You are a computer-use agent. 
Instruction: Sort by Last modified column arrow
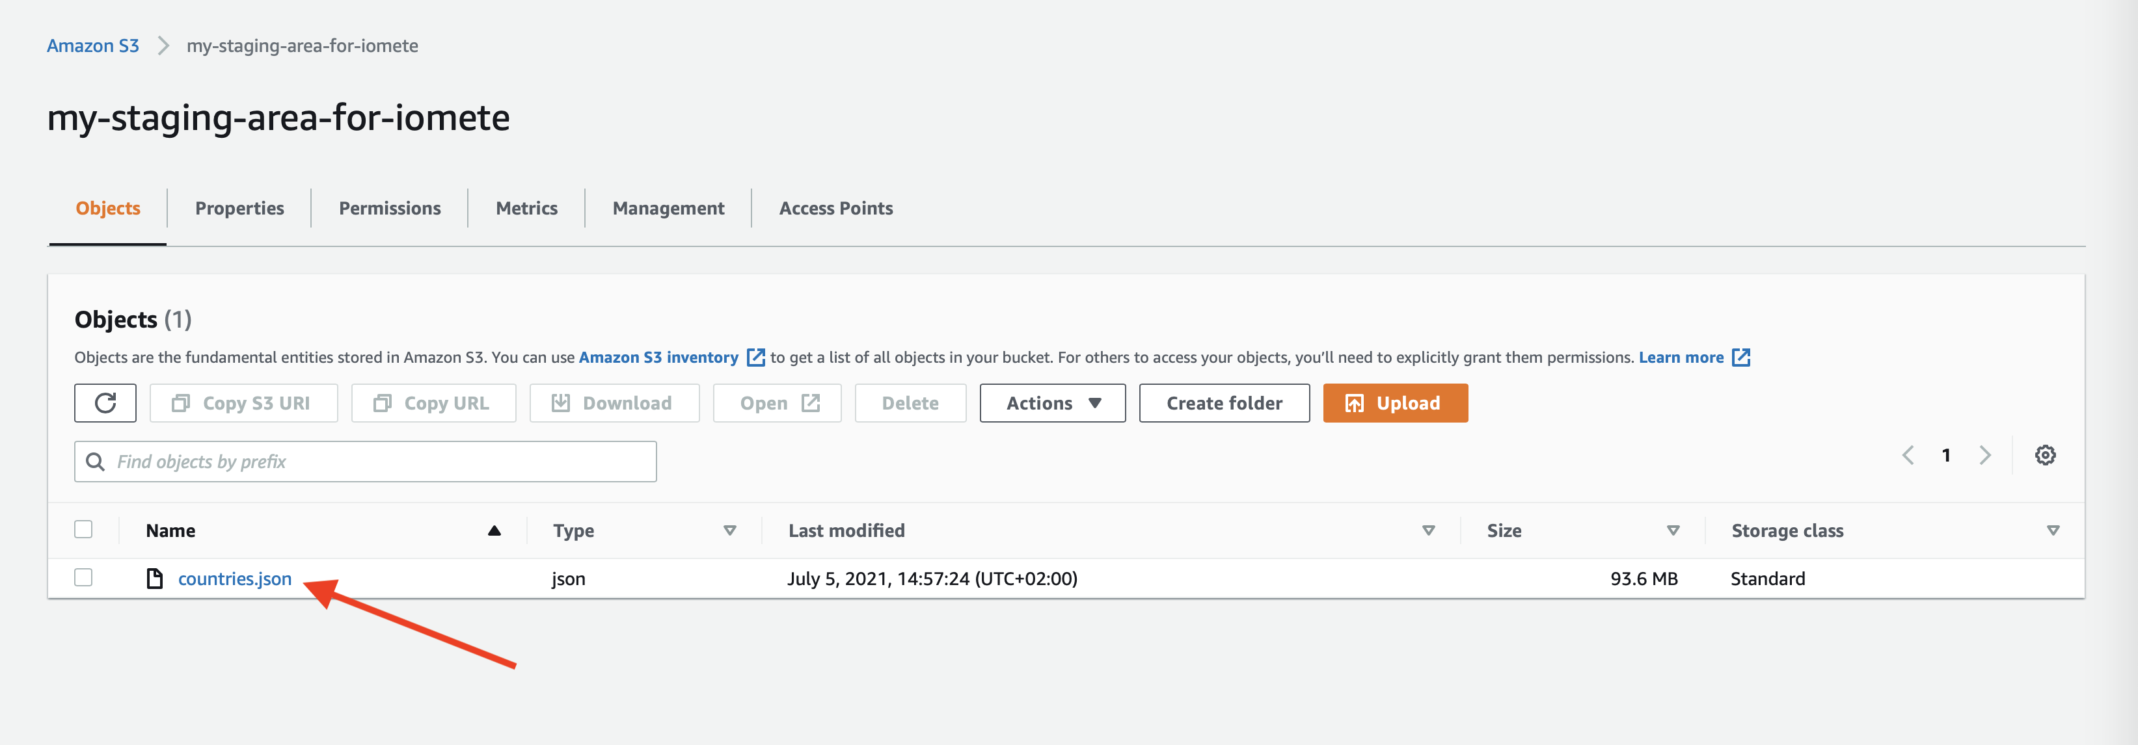point(1428,531)
